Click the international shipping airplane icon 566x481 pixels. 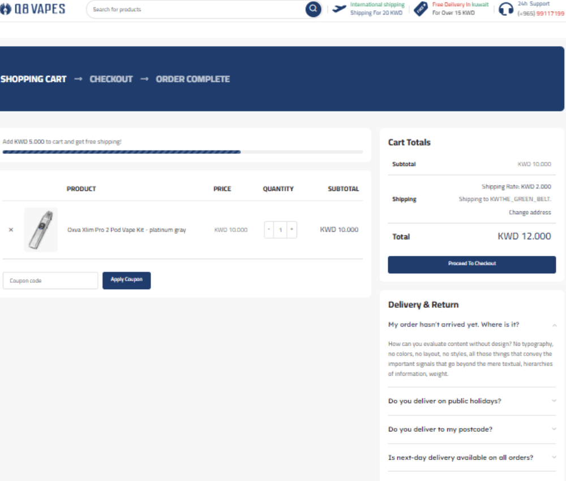pos(339,8)
